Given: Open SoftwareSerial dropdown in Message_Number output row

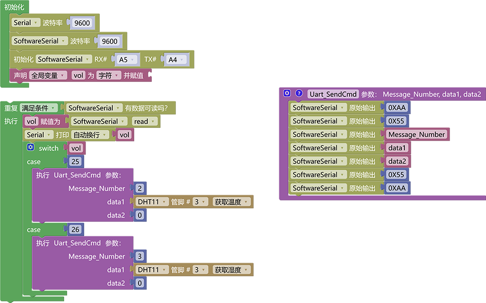Looking at the screenshot, I should pos(319,134).
